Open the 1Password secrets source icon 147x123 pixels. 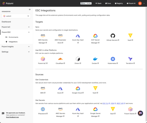pos(43,109)
